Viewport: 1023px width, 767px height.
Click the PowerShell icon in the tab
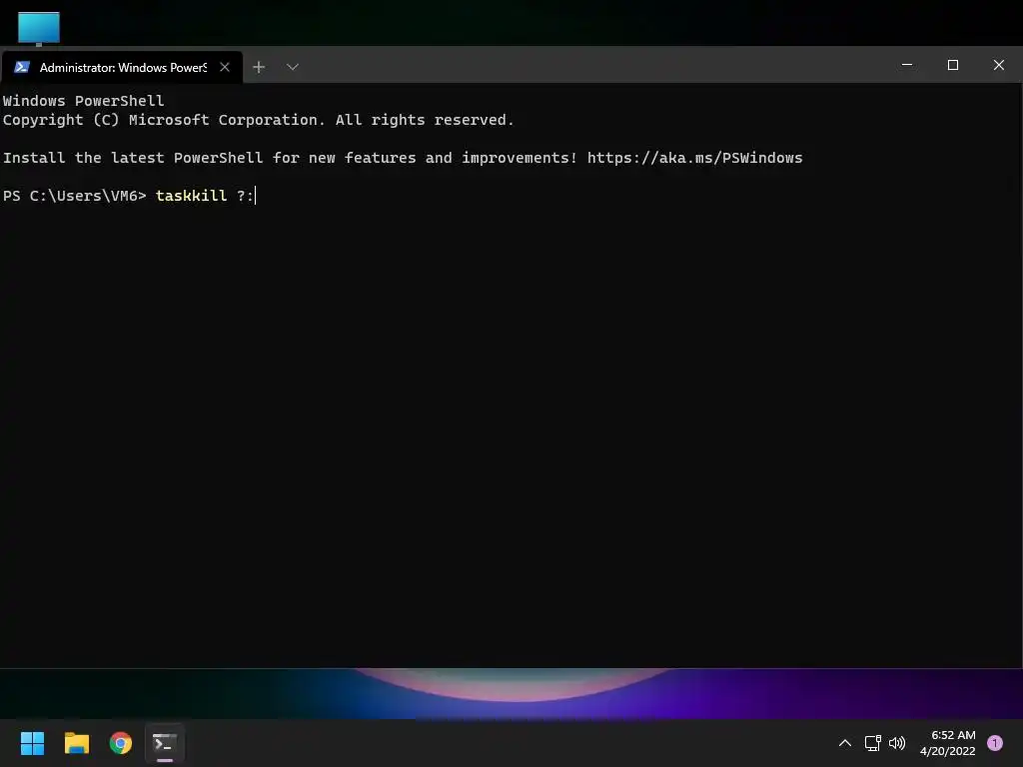(x=22, y=67)
